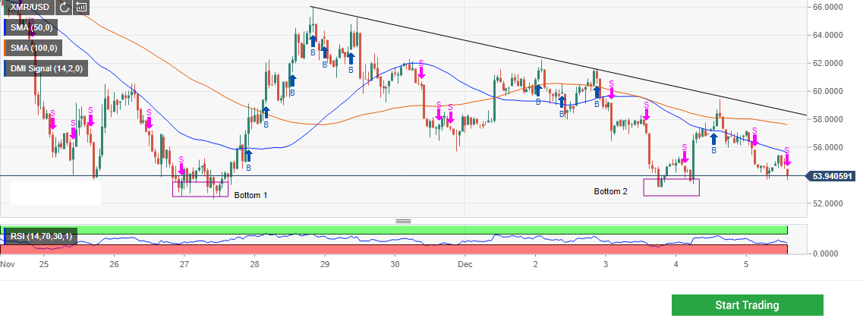Image resolution: width=863 pixels, height=318 pixels.
Task: Click the last magenta sell arrow on Dec 5
Action: coord(787,159)
